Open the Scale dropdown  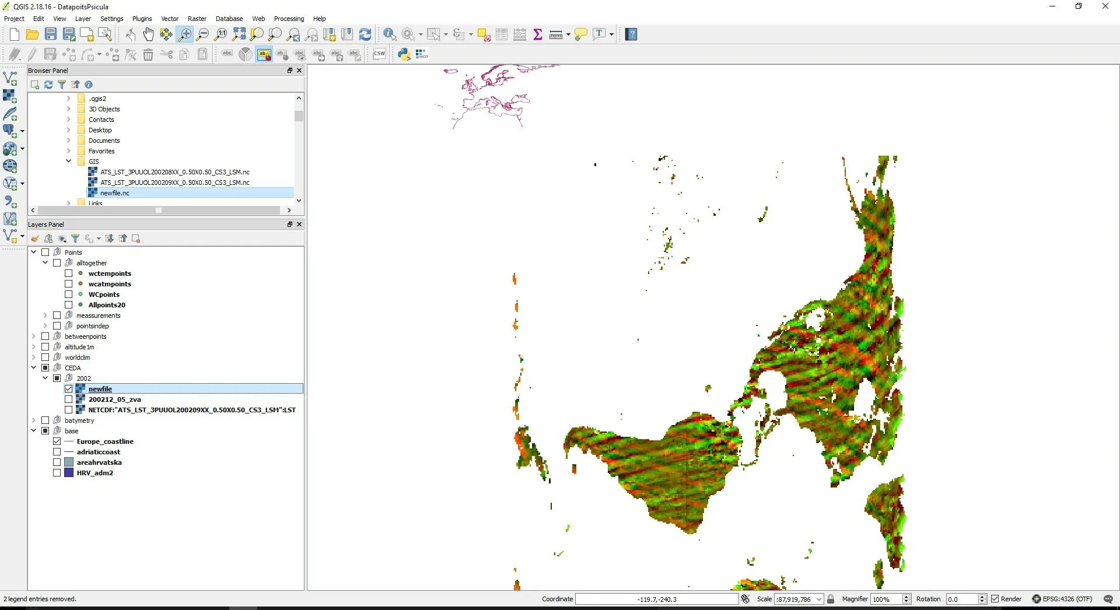(x=819, y=599)
